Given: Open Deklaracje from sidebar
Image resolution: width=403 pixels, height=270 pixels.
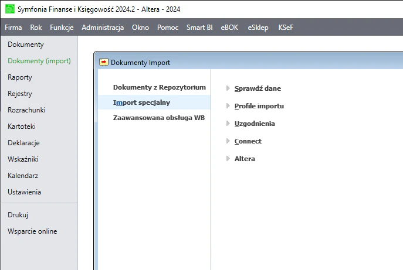Looking at the screenshot, I should point(23,143).
